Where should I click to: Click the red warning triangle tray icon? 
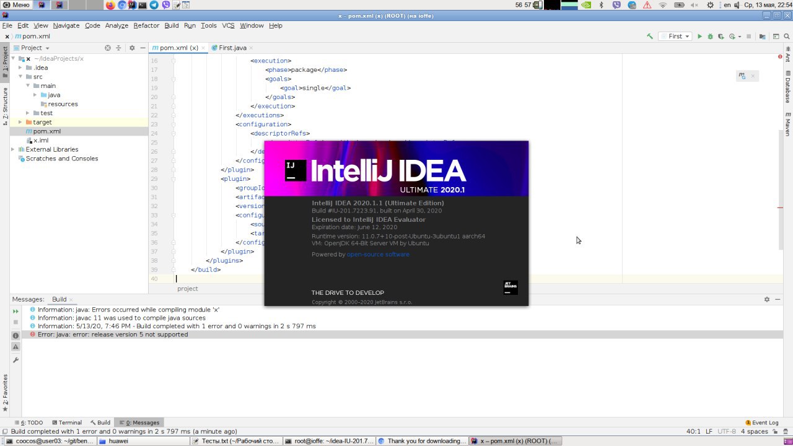pyautogui.click(x=647, y=5)
